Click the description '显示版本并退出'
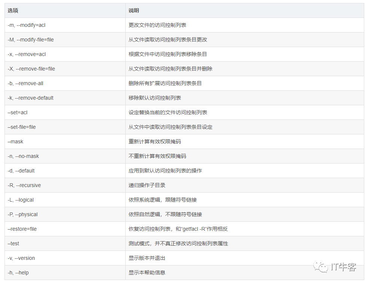 [147, 258]
